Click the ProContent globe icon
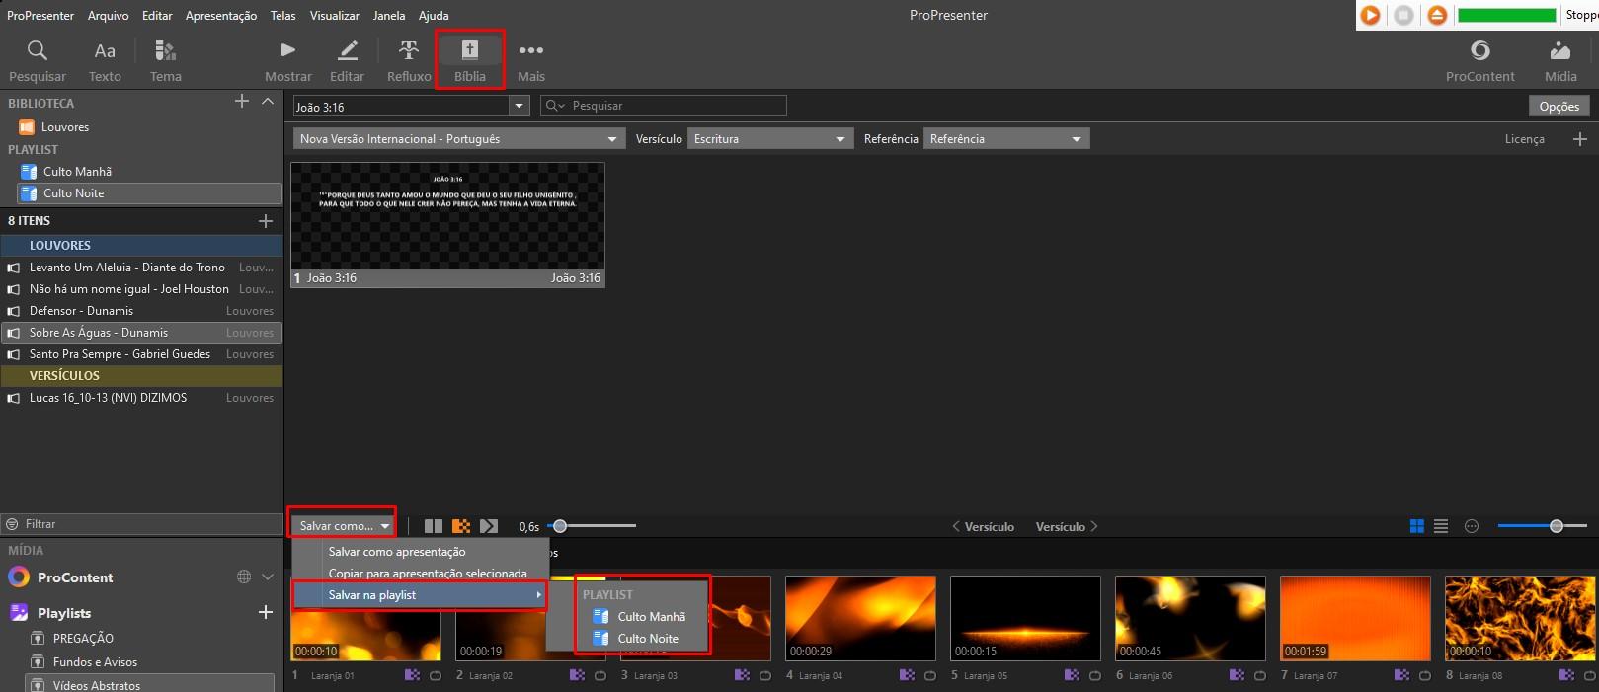The image size is (1599, 692). coord(244,577)
